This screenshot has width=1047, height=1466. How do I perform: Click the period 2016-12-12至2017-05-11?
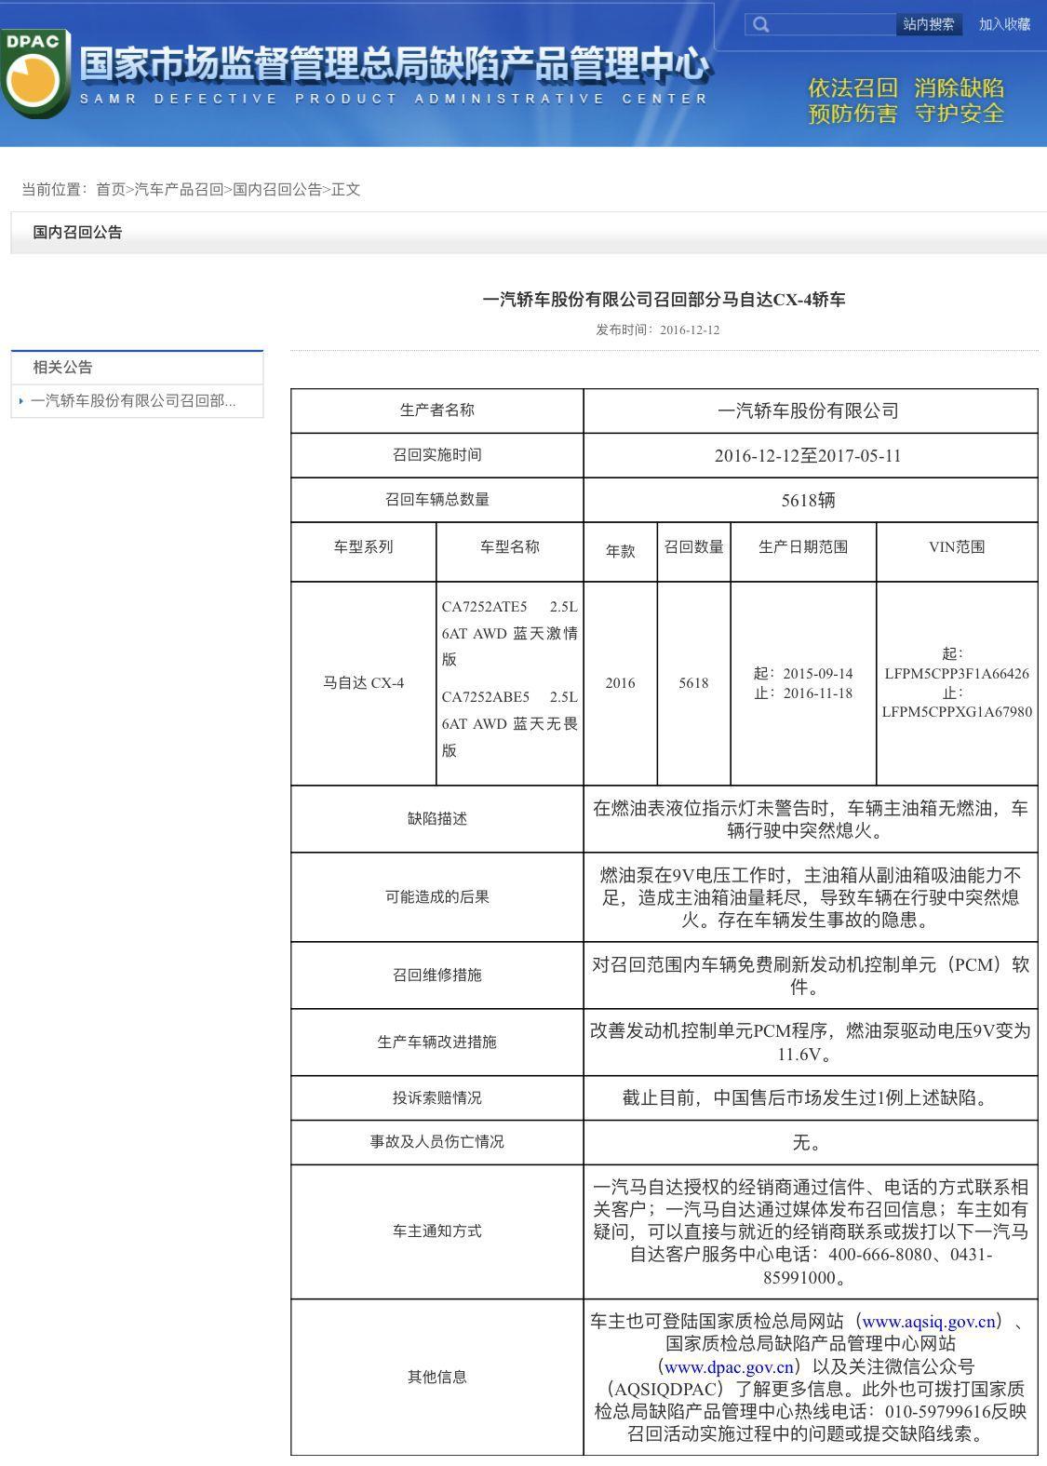(808, 456)
